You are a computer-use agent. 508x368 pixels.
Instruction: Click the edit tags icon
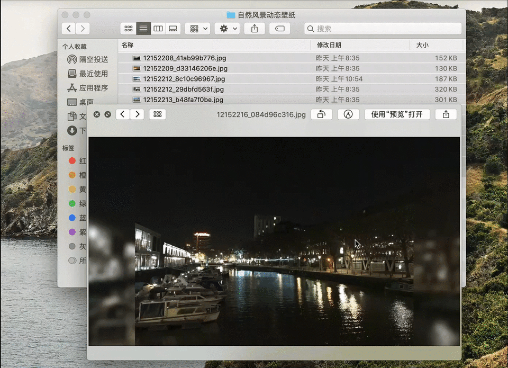point(279,29)
